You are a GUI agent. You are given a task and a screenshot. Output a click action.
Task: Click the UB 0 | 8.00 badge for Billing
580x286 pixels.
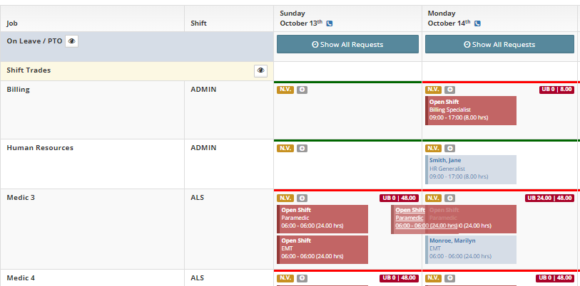(x=556, y=90)
